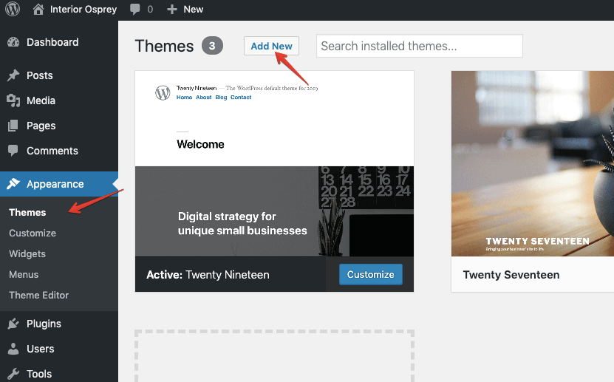This screenshot has height=382, width=614.
Task: Click the WordPress logo in admin bar
Action: pyautogui.click(x=13, y=9)
